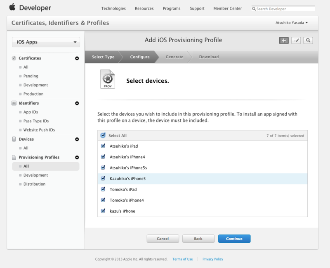Click the Provisioning Profiles document icon
Image resolution: width=330 pixels, height=268 pixels.
(14, 157)
